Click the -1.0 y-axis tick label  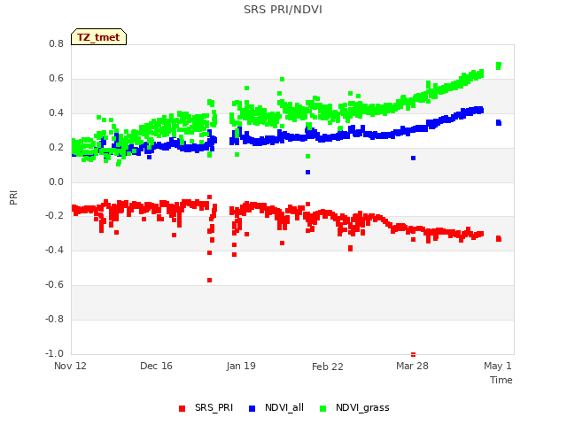pyautogui.click(x=54, y=353)
